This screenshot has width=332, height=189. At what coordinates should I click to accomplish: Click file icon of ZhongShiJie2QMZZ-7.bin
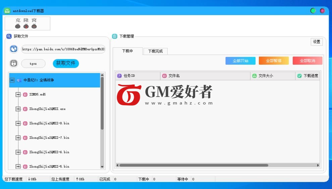[25, 138]
